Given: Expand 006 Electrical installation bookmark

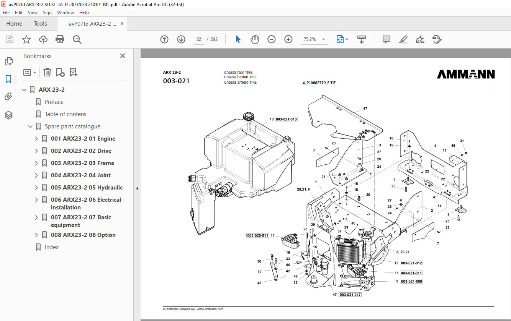Looking at the screenshot, I should click(36, 200).
